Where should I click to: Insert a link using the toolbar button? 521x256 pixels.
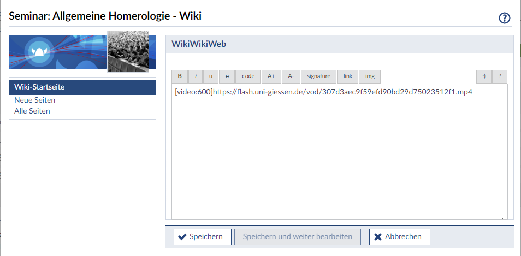pos(348,76)
